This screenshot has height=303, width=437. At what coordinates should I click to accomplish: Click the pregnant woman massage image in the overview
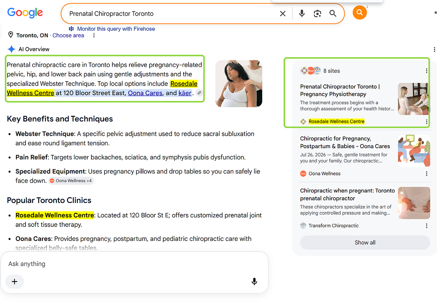pyautogui.click(x=239, y=84)
